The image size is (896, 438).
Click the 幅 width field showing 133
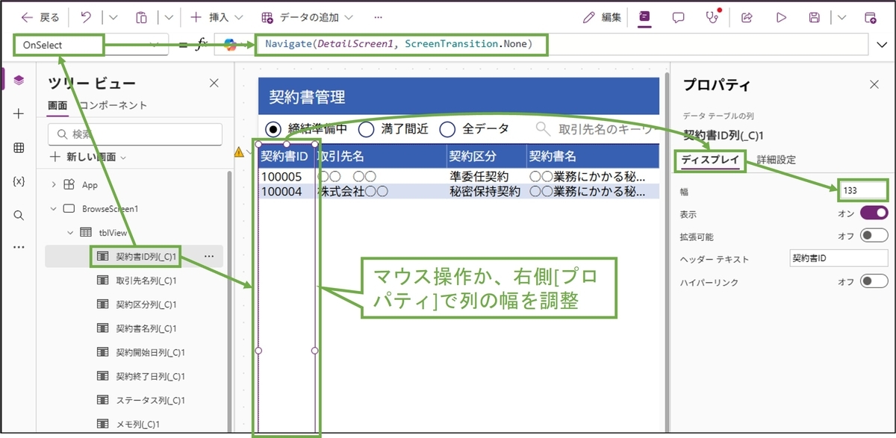pos(862,190)
